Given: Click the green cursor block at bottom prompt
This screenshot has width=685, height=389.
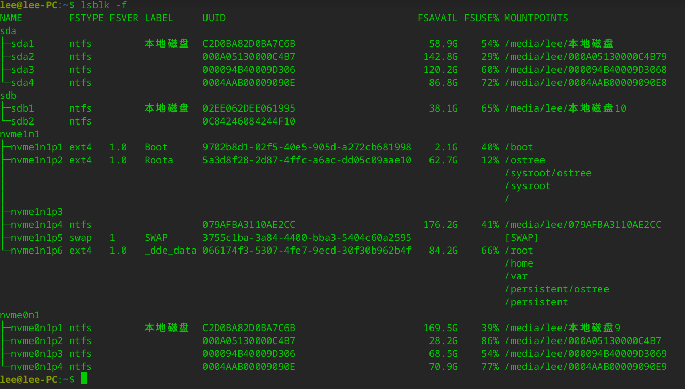Looking at the screenshot, I should [x=84, y=380].
